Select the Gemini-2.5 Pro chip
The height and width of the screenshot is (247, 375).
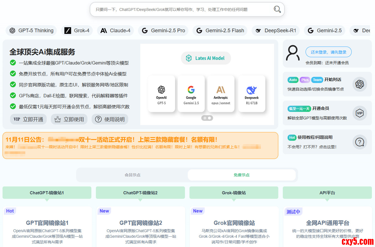163,31
